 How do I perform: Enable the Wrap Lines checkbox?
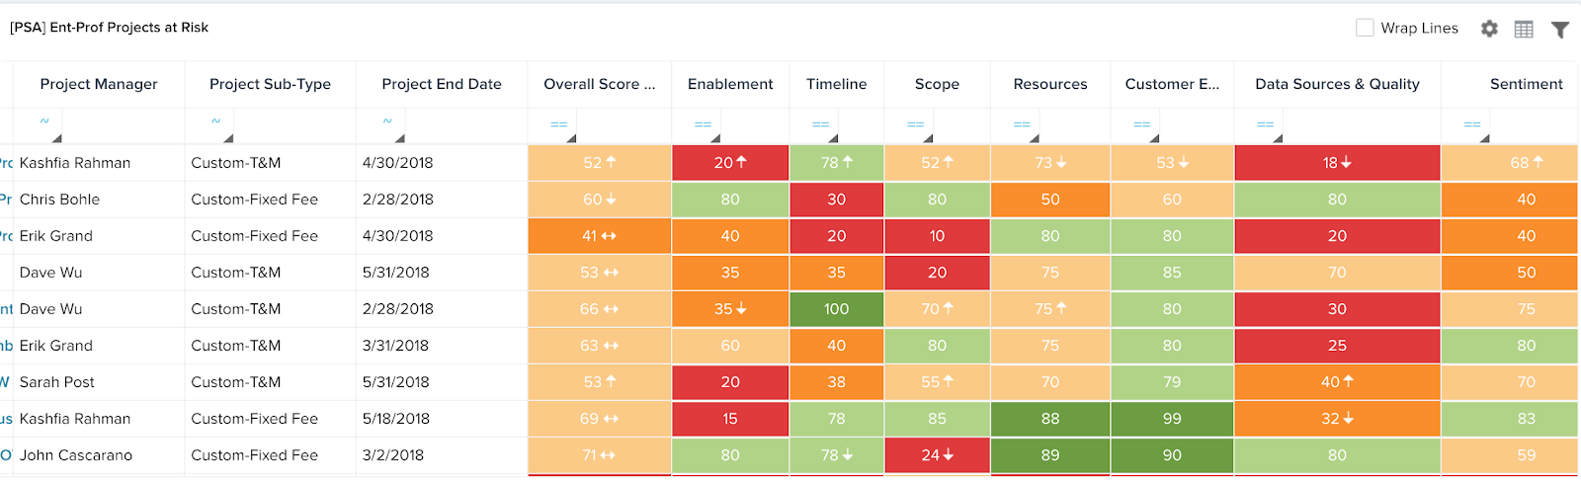1365,28
